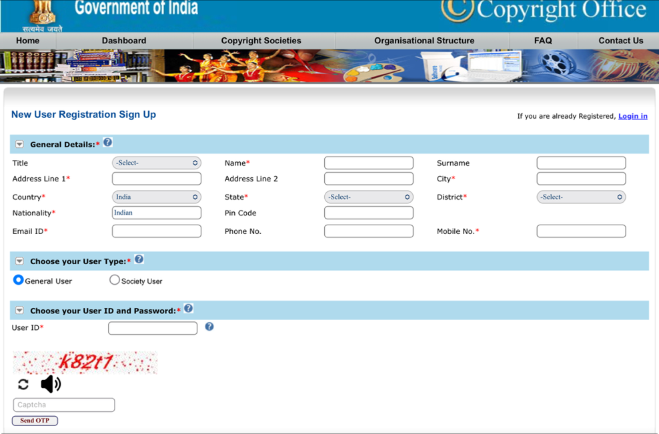This screenshot has width=659, height=434.
Task: Click the Government of India emblem
Action: click(x=43, y=16)
